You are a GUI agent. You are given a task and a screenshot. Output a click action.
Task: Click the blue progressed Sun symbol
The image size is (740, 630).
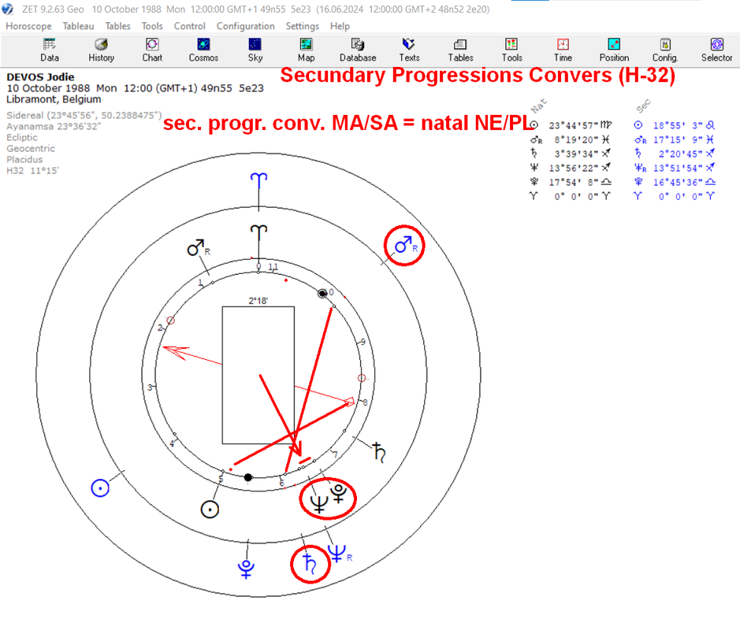(x=100, y=488)
